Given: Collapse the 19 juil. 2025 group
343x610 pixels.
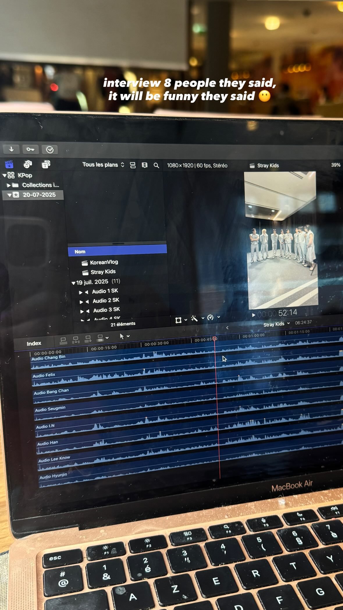Looking at the screenshot, I should tap(73, 283).
